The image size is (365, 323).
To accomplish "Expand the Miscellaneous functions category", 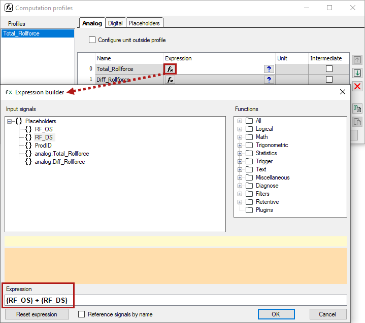I will 240,177.
